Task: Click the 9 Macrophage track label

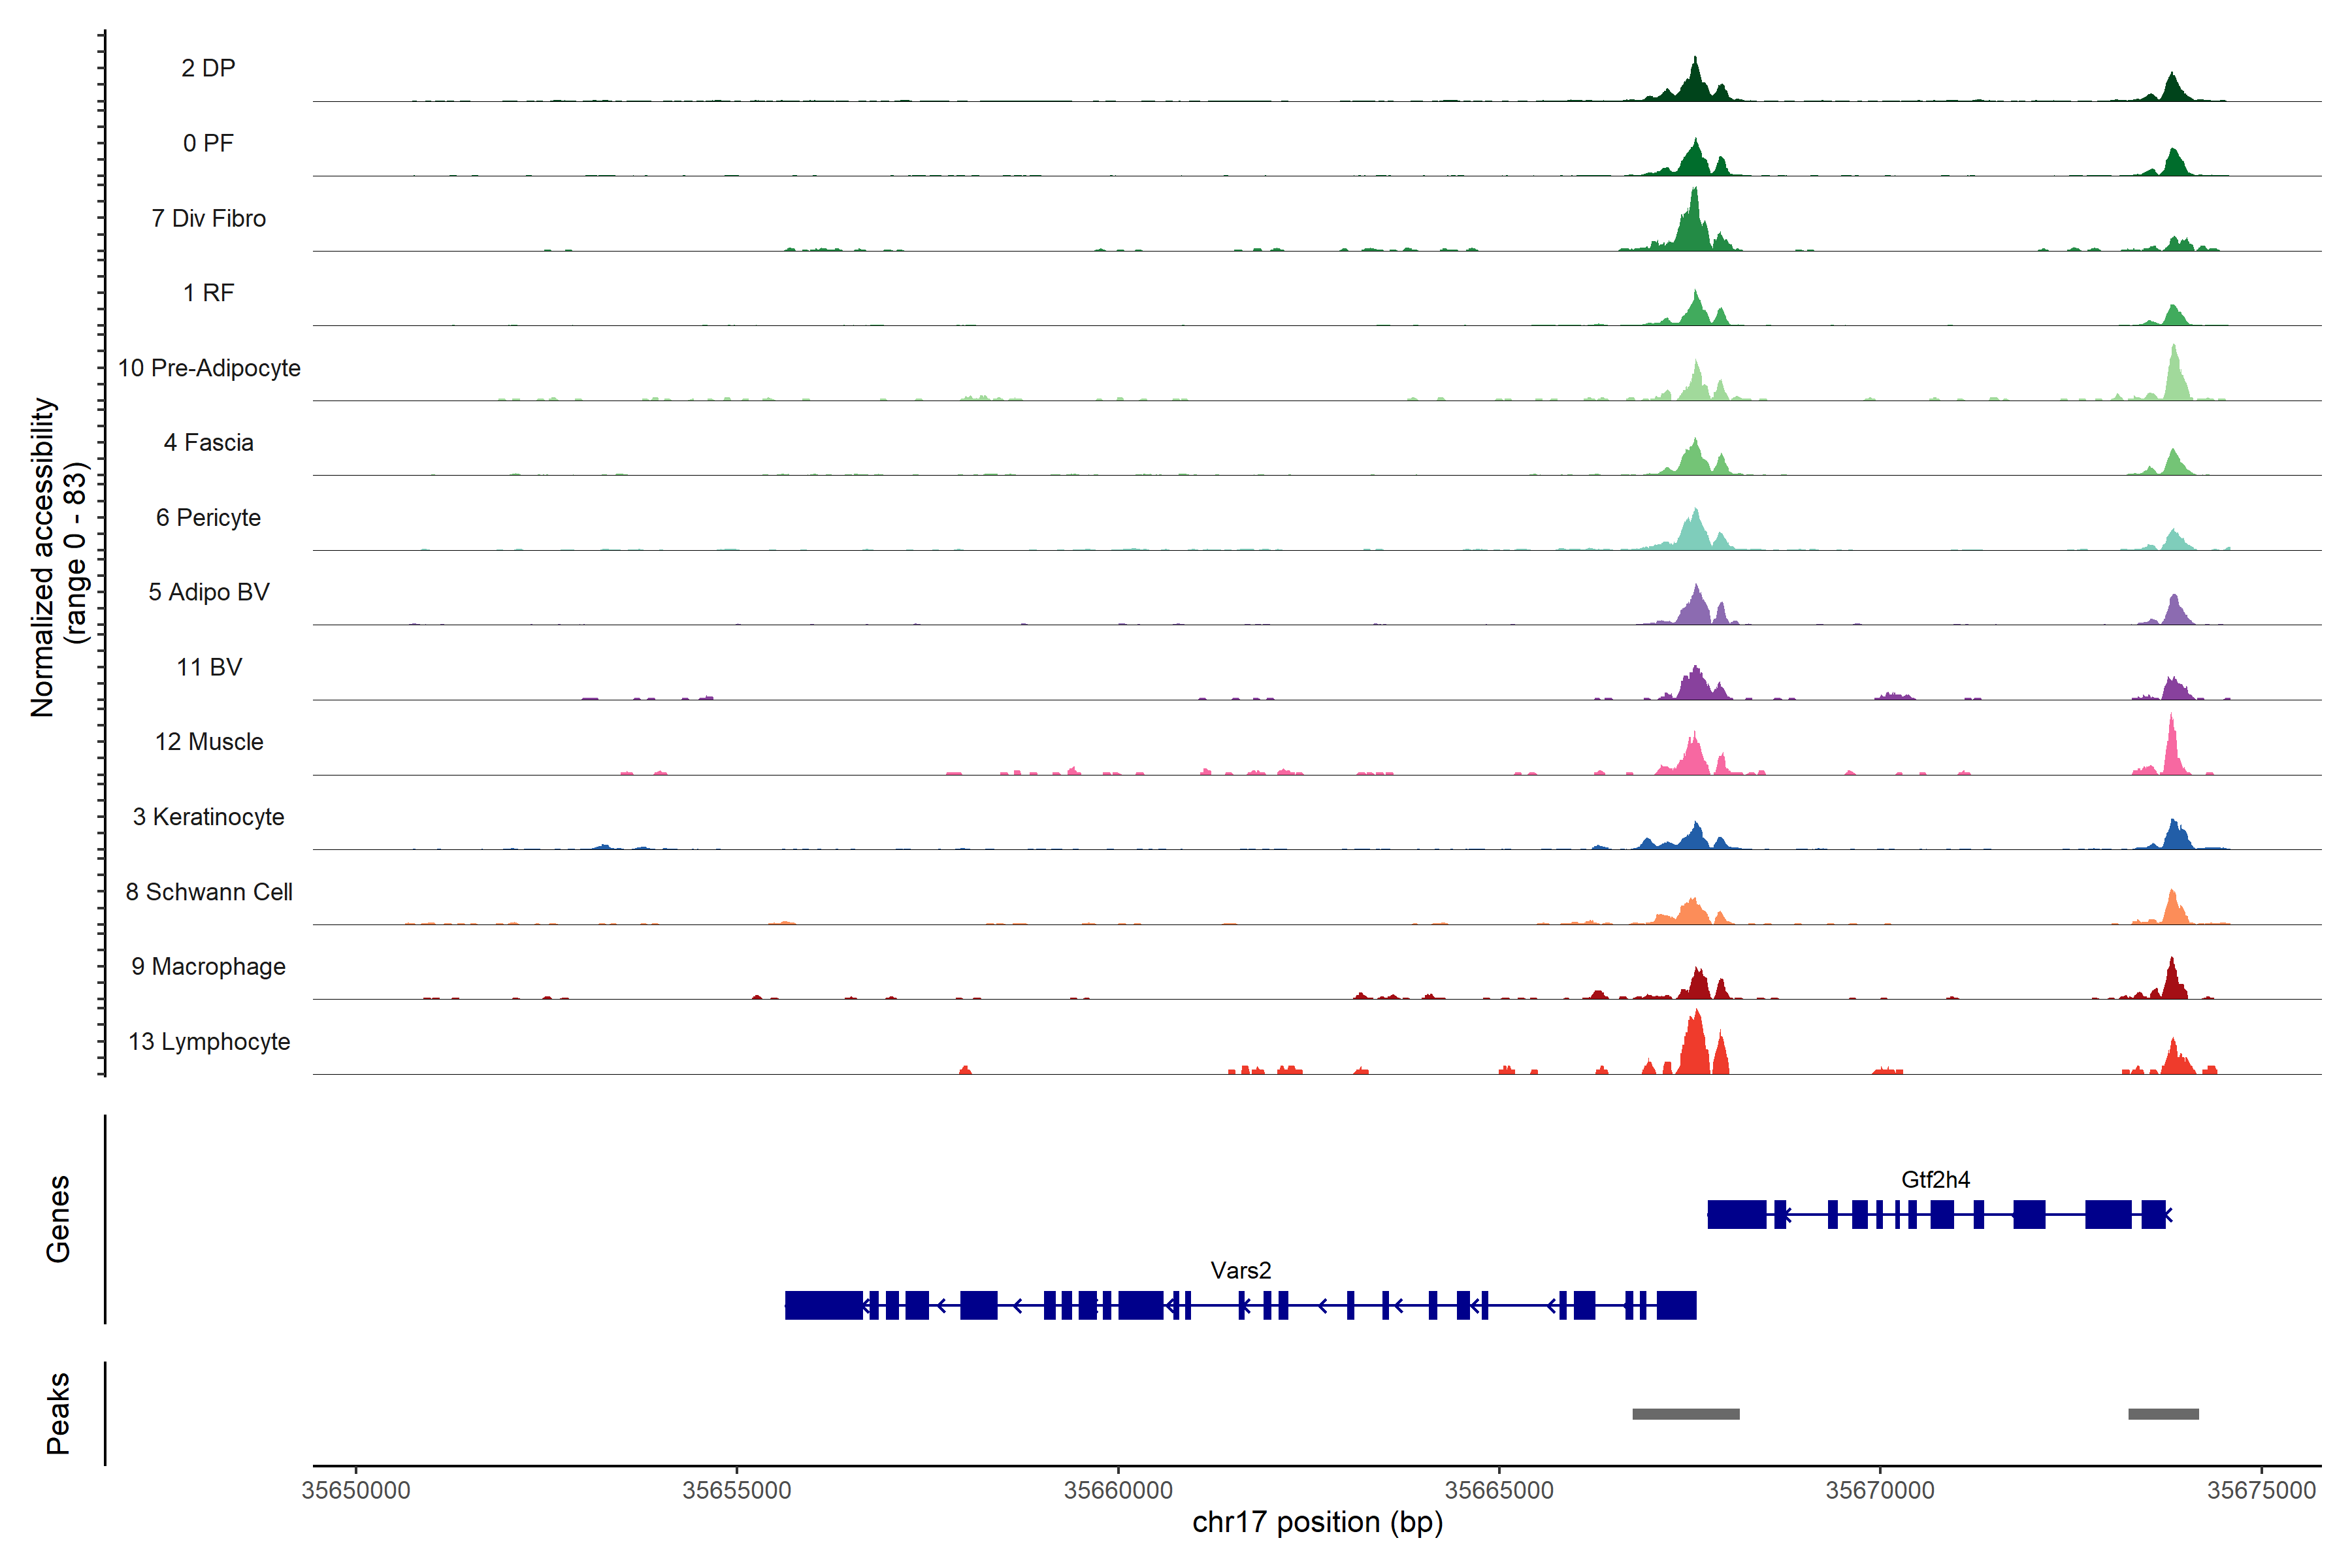Action: [x=208, y=967]
